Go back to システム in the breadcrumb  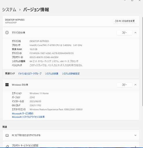click(9, 10)
